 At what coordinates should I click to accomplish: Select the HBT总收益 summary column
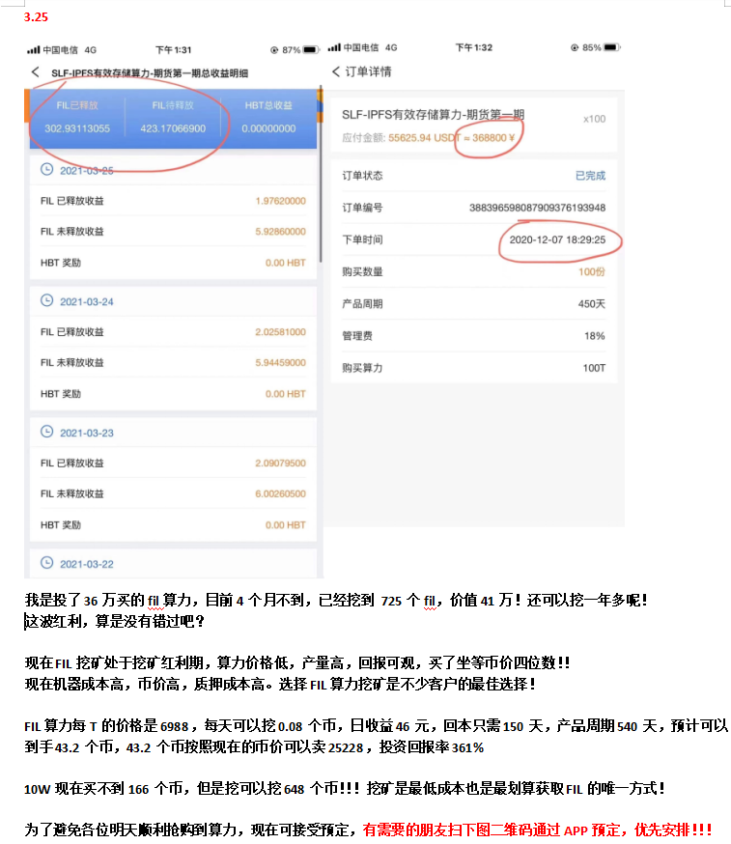(x=268, y=118)
